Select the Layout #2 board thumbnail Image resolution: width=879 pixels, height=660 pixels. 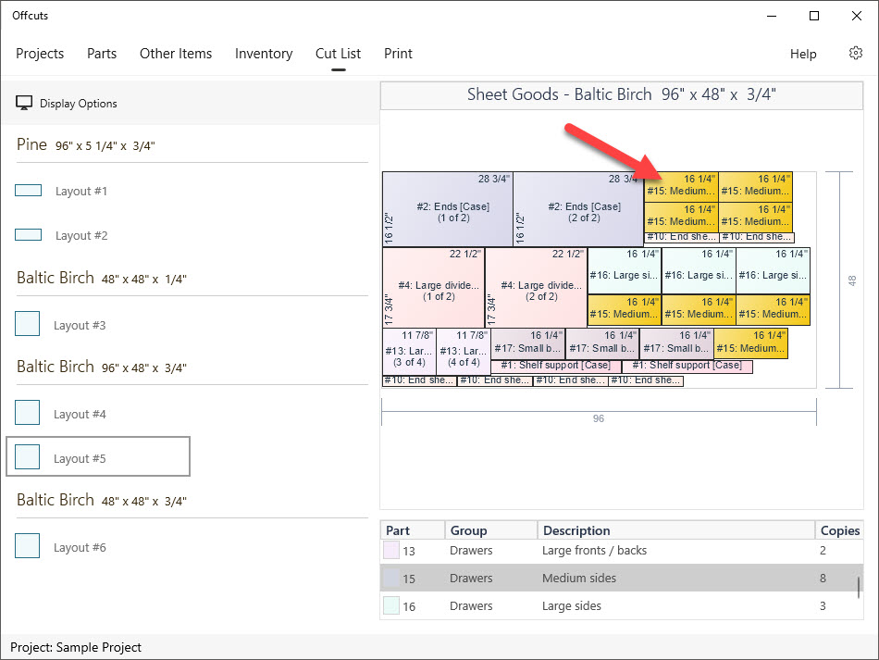click(x=28, y=235)
